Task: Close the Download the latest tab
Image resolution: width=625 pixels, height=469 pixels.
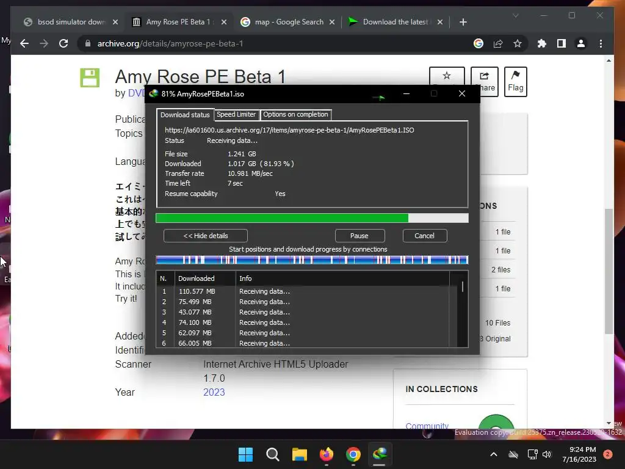Action: 439,22
